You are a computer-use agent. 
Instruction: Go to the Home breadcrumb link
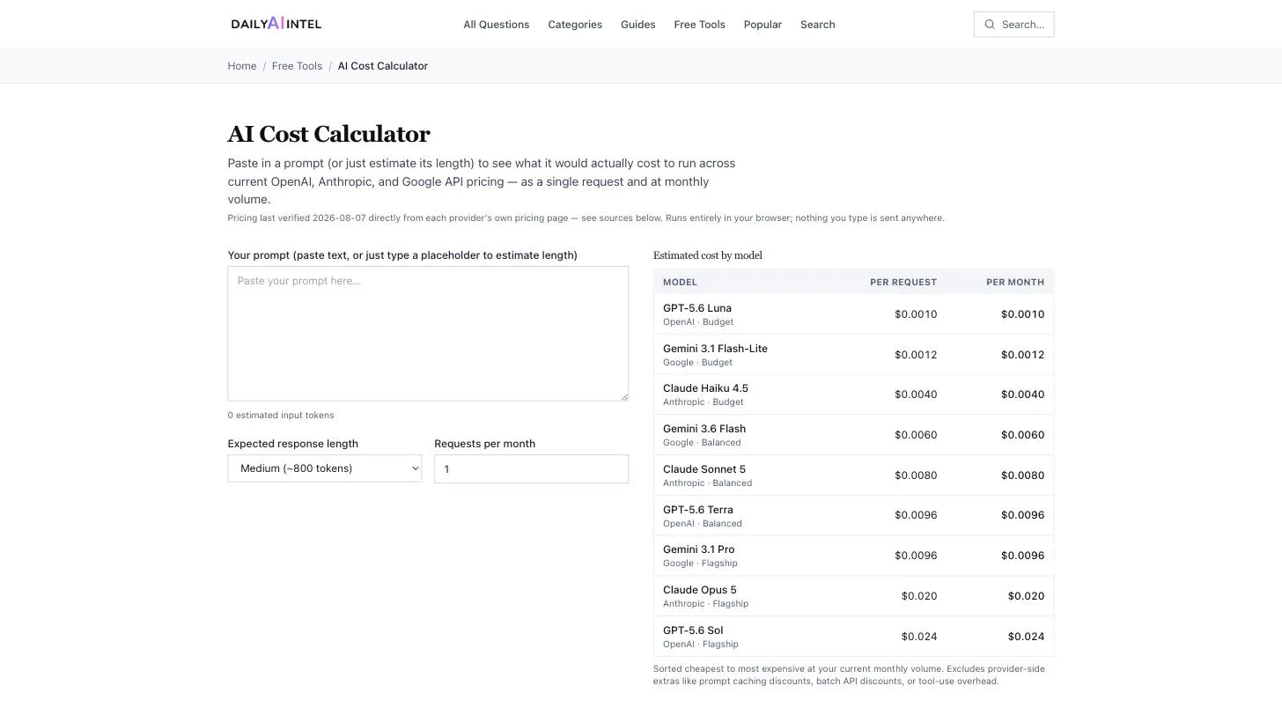pos(242,66)
